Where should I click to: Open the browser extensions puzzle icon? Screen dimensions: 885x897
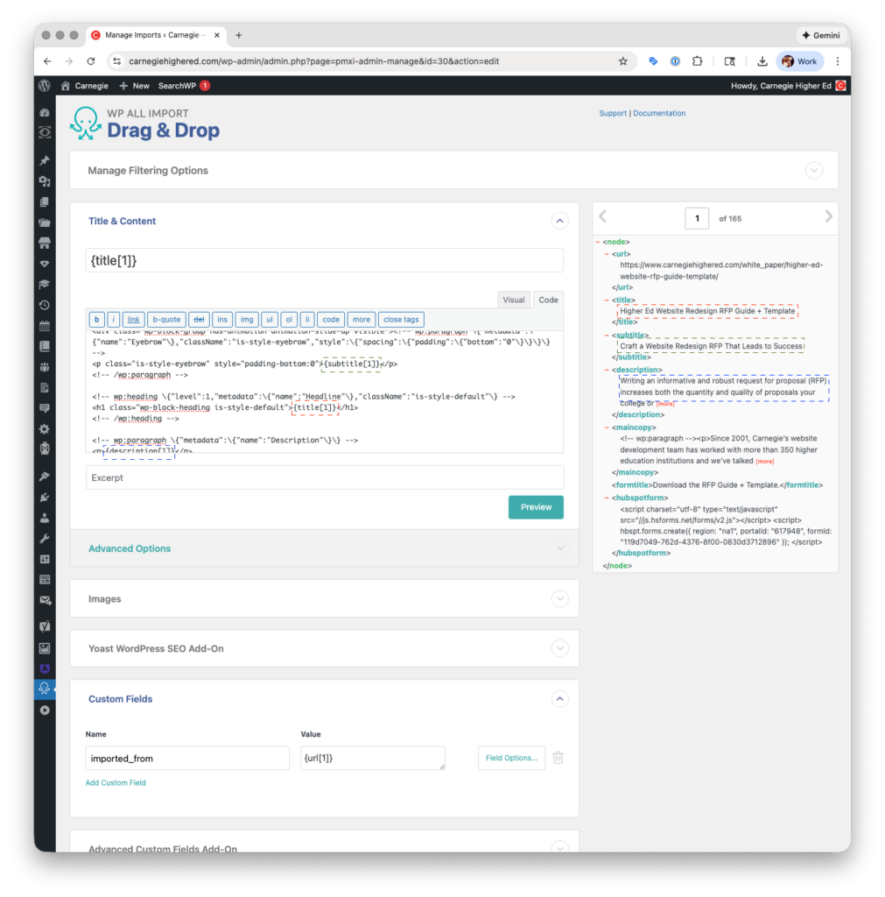tap(698, 61)
